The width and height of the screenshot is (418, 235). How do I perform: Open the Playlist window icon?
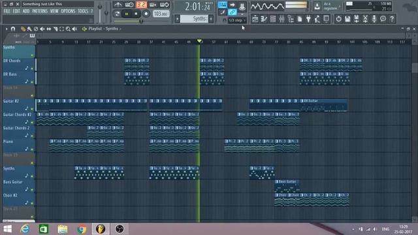click(x=255, y=19)
